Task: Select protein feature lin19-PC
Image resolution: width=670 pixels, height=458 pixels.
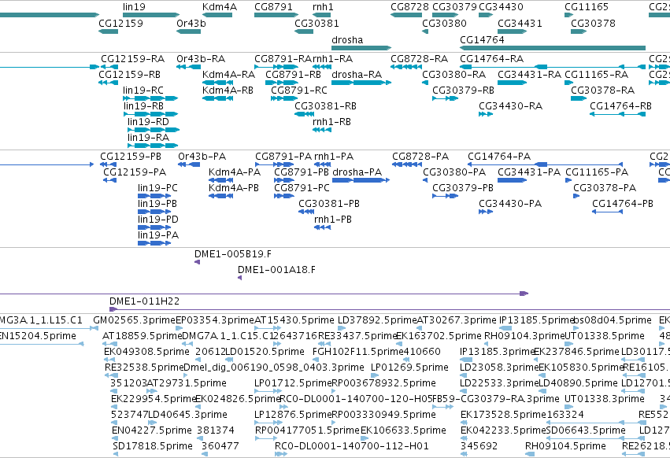Action: click(154, 196)
